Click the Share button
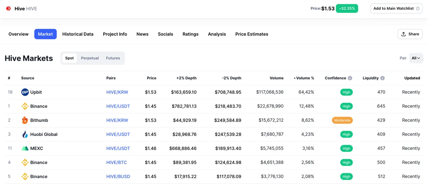Screen dimensions: 428x184 click(410, 34)
